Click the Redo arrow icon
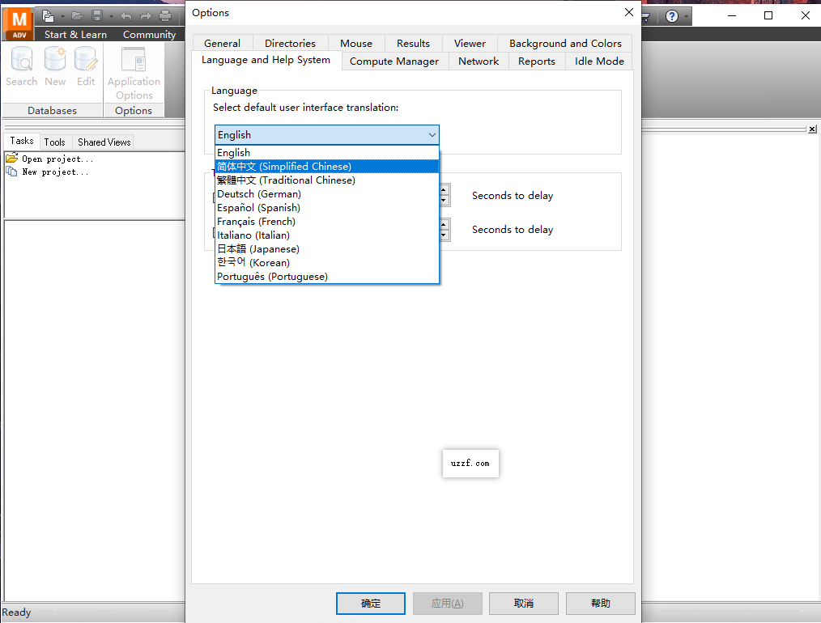Image resolution: width=821 pixels, height=623 pixels. (x=145, y=16)
